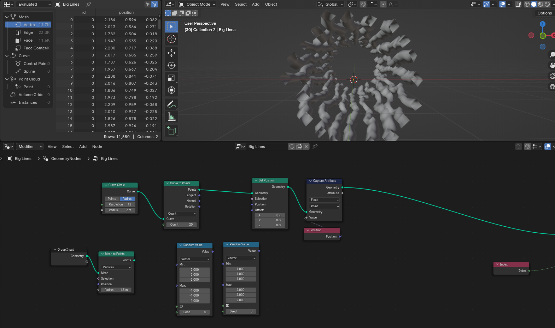Switch to solid viewport shading

click(534, 4)
